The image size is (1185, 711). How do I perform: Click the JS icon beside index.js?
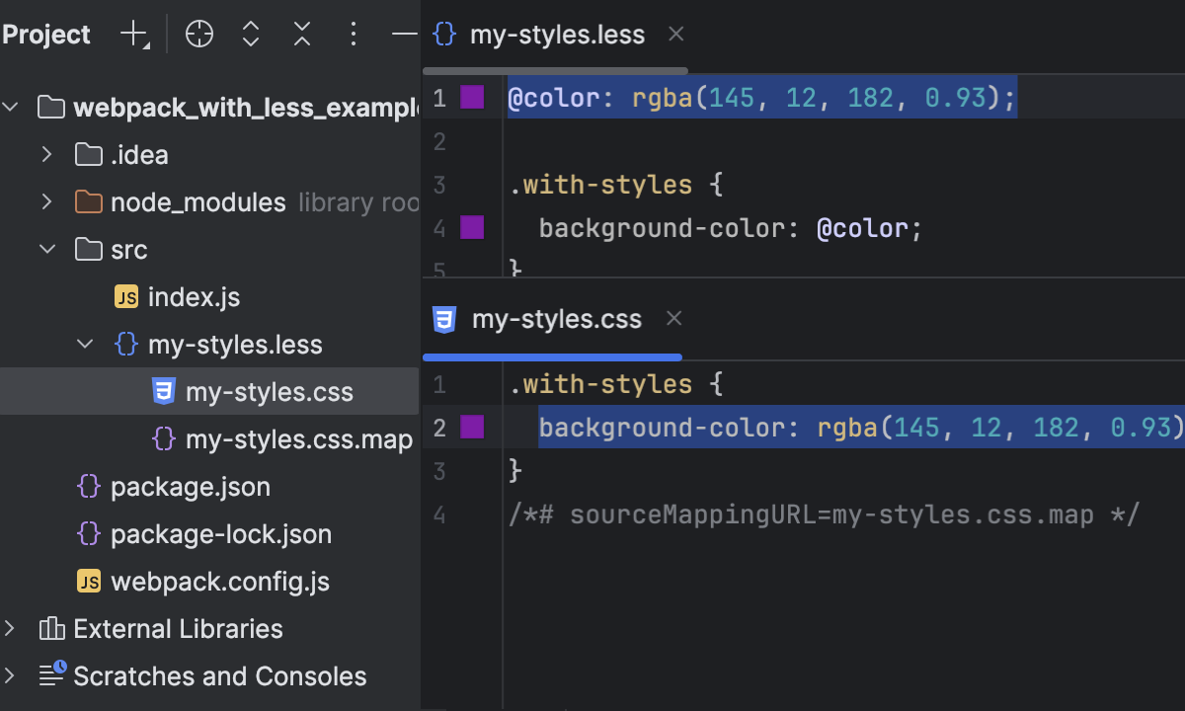(124, 296)
